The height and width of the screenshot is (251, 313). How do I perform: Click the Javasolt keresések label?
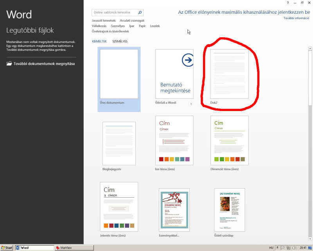[x=104, y=20]
